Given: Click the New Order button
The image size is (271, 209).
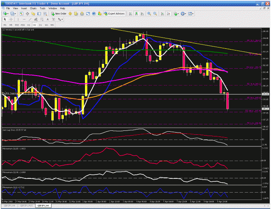Looking at the screenshot, I should tap(59, 13).
